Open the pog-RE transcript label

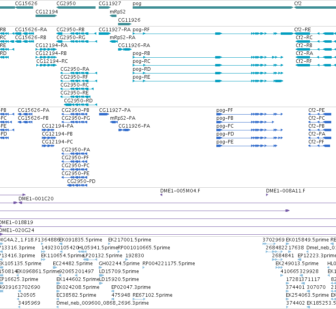(x=141, y=77)
